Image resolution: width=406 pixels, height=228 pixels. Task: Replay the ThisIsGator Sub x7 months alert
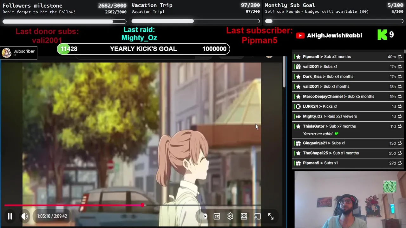400,126
